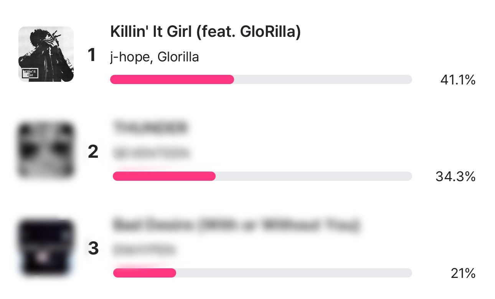Click the empty gray portion of rank 1's bar
The image size is (495, 299).
[x=322, y=79]
